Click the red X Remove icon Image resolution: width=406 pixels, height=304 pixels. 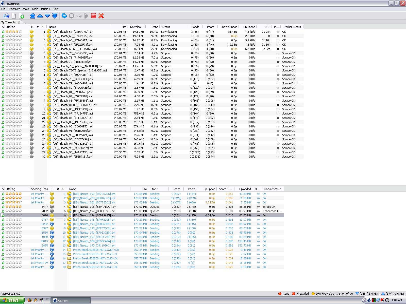point(101,16)
